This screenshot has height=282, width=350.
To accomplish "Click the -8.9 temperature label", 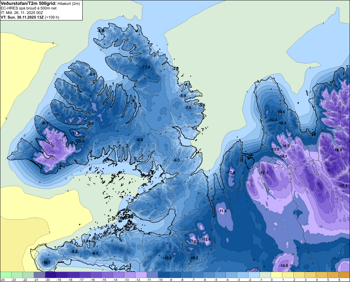I will point(140,140).
